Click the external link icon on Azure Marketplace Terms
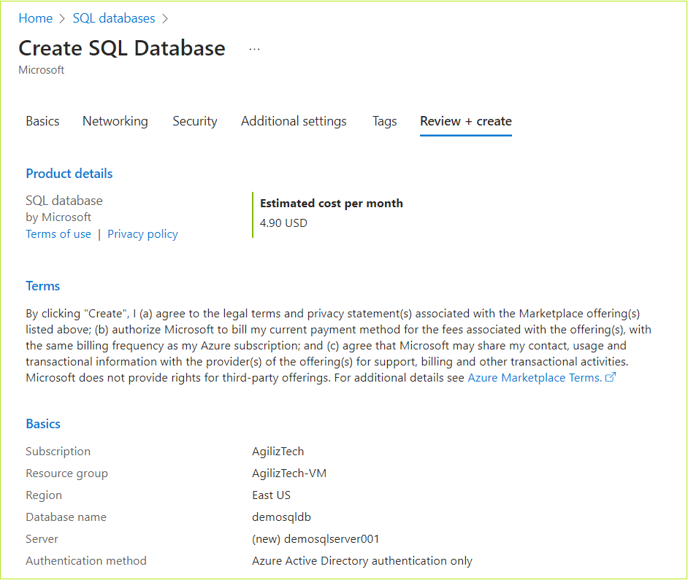Image resolution: width=688 pixels, height=580 pixels. [611, 377]
